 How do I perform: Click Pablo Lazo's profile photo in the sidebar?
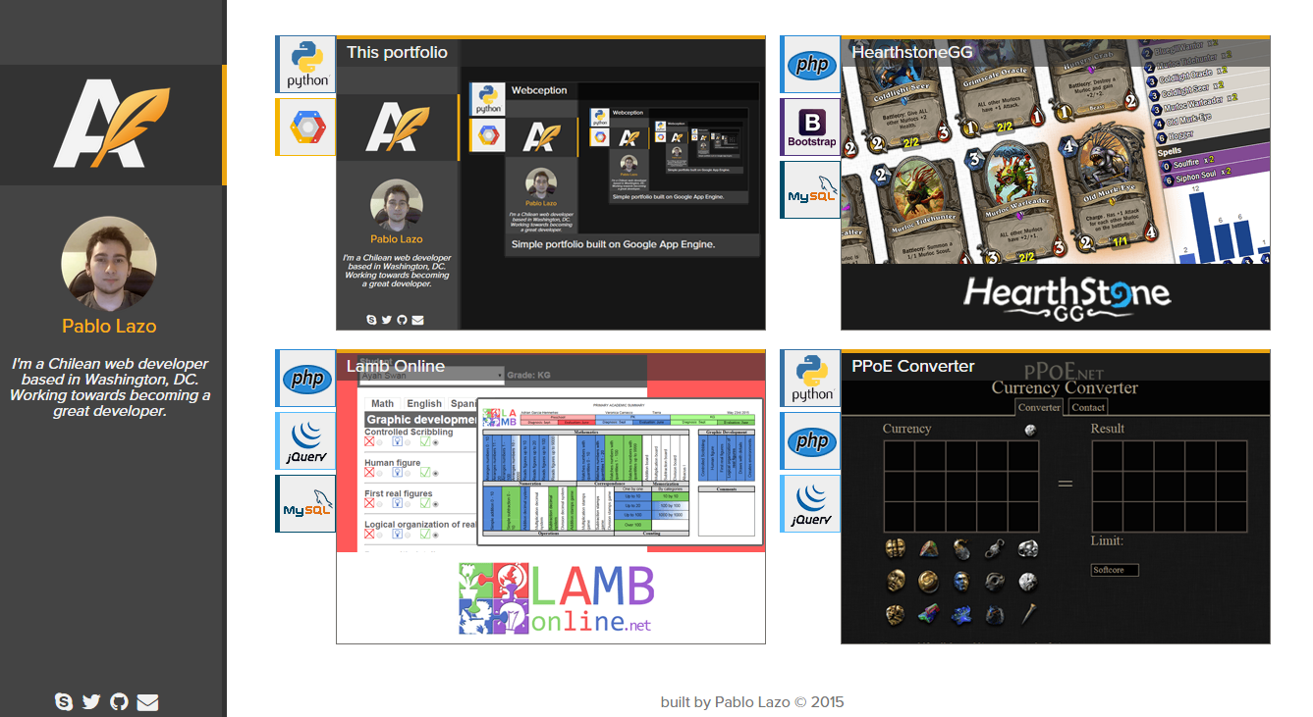[109, 263]
